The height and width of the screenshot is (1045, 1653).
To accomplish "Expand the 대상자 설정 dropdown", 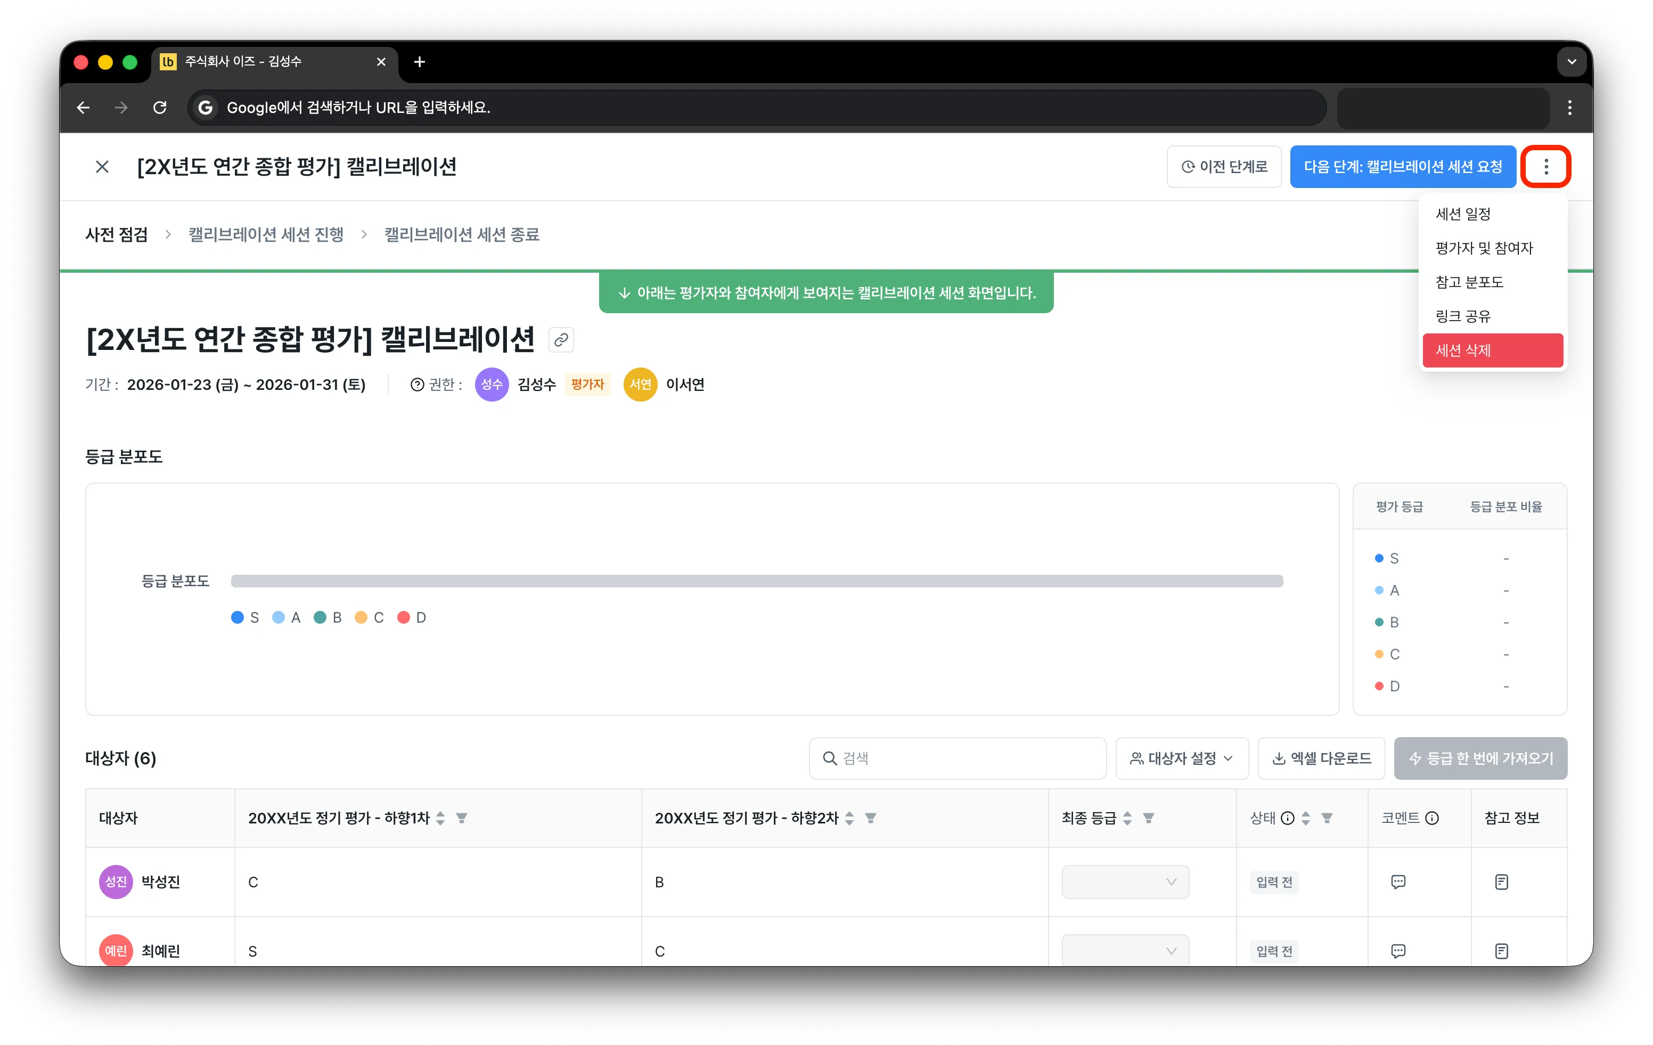I will click(x=1181, y=758).
